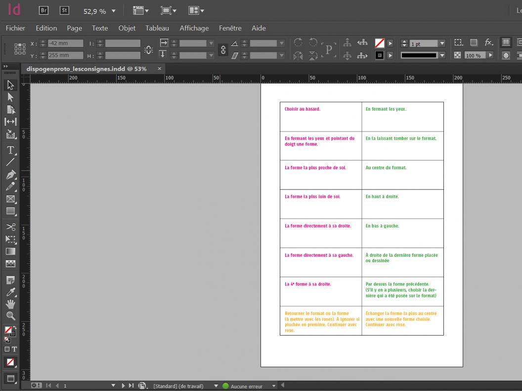Screen dimensions: 522x391
Task: Toggle screen mode button at toolbox bottom
Action: pyautogui.click(x=10, y=378)
